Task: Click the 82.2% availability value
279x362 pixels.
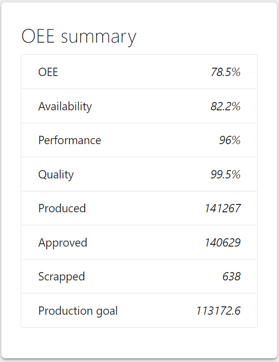Action: coord(225,106)
